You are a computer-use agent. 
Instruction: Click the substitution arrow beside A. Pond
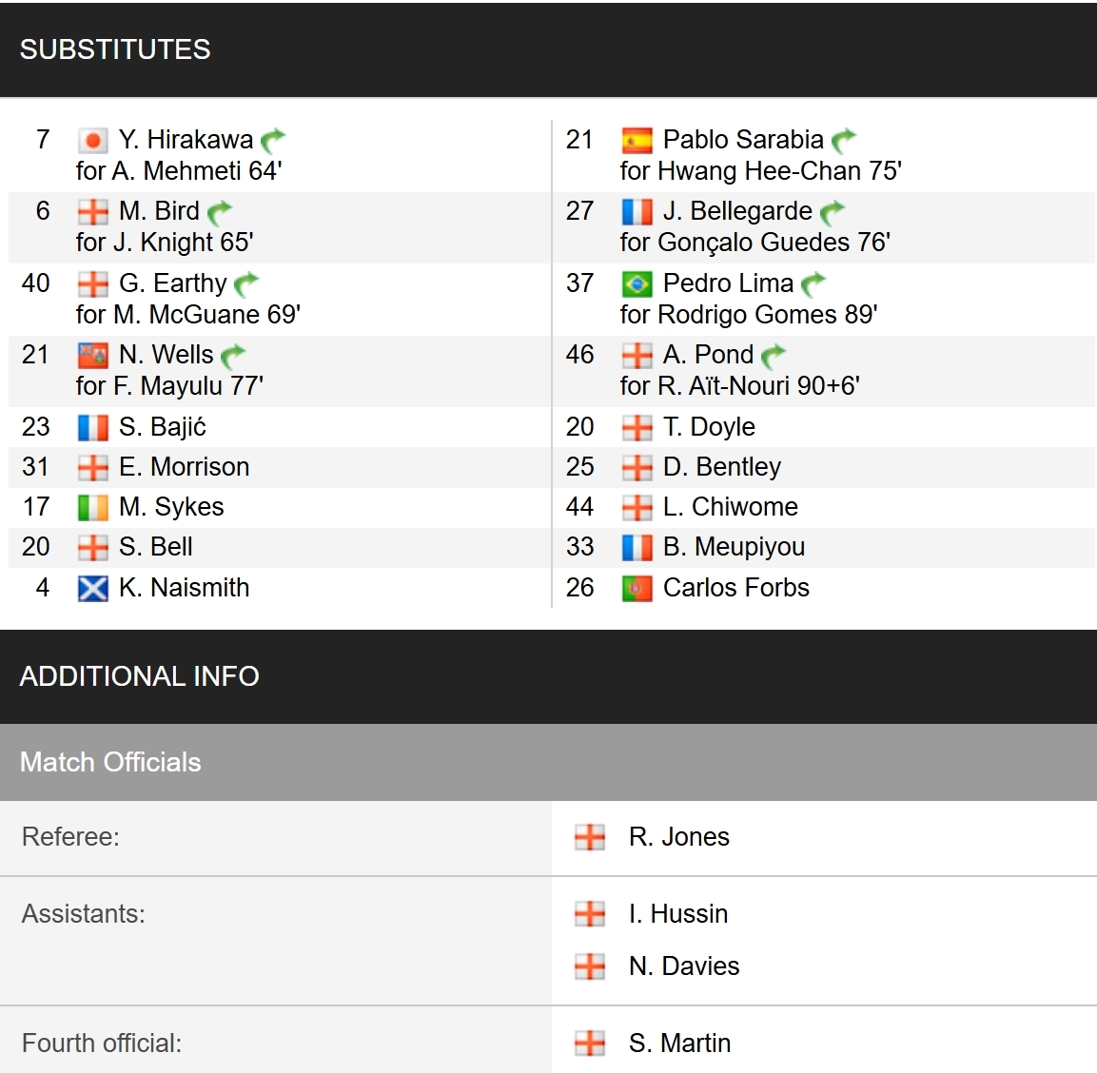[774, 356]
